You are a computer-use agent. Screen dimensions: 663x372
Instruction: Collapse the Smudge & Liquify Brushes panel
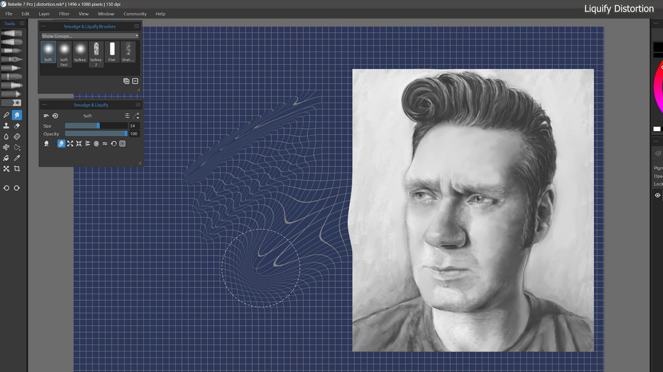pyautogui.click(x=44, y=26)
